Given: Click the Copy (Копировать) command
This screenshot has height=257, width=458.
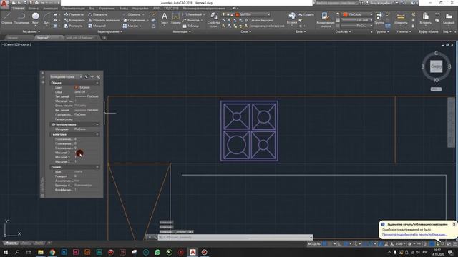Looking at the screenshot, I should pyautogui.click(x=74, y=20).
